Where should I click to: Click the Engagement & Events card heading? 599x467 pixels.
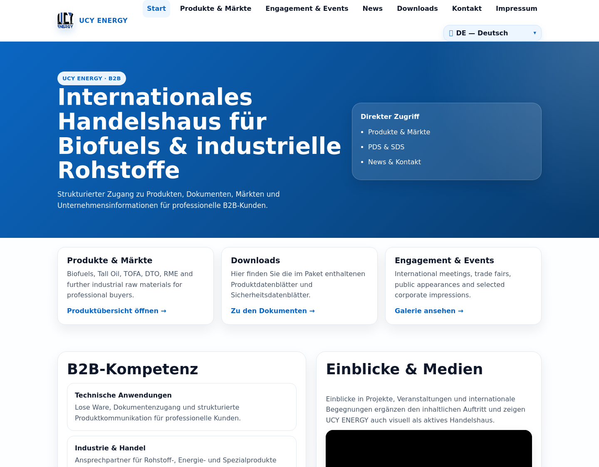(x=444, y=260)
